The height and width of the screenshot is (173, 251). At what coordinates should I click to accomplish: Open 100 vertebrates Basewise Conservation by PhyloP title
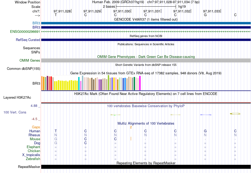146,106
